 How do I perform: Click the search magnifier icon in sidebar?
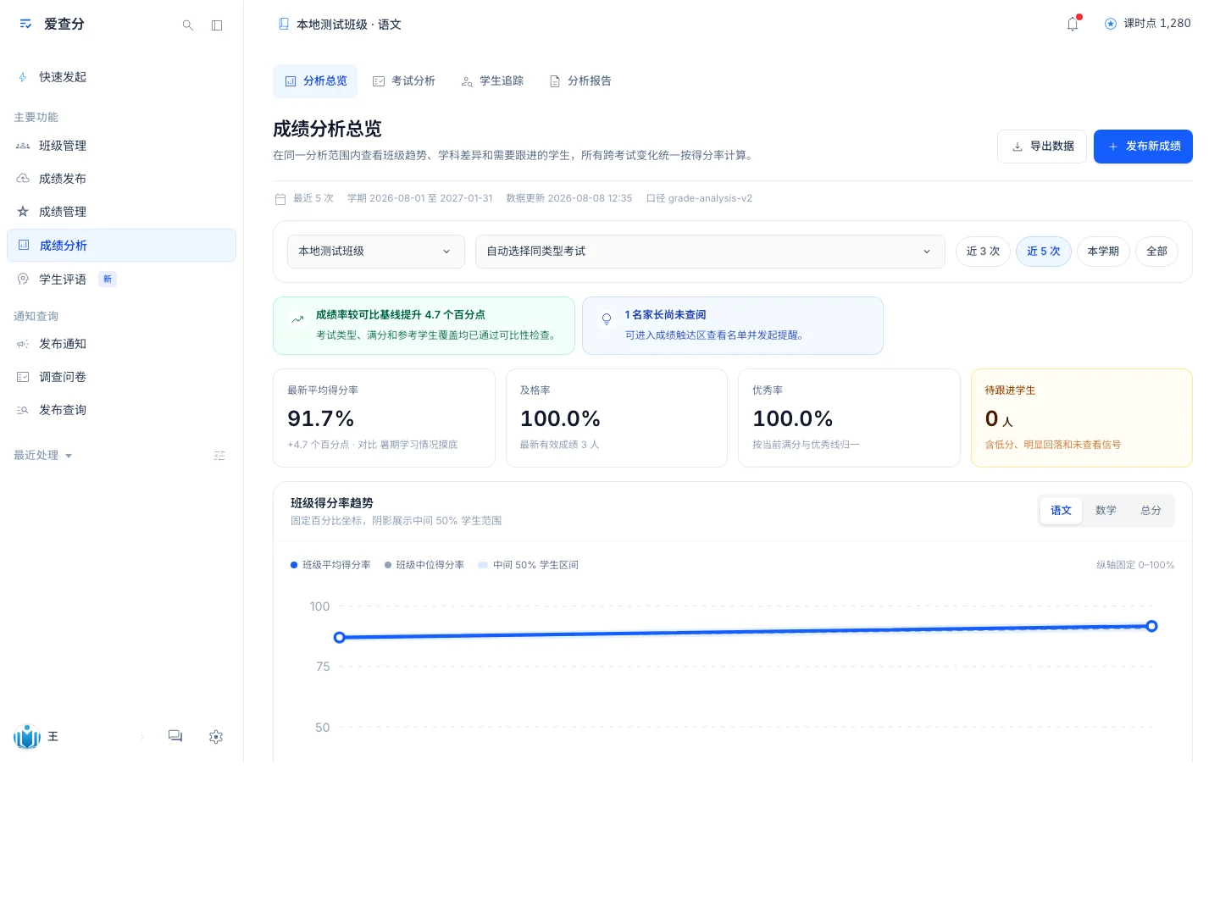click(188, 25)
